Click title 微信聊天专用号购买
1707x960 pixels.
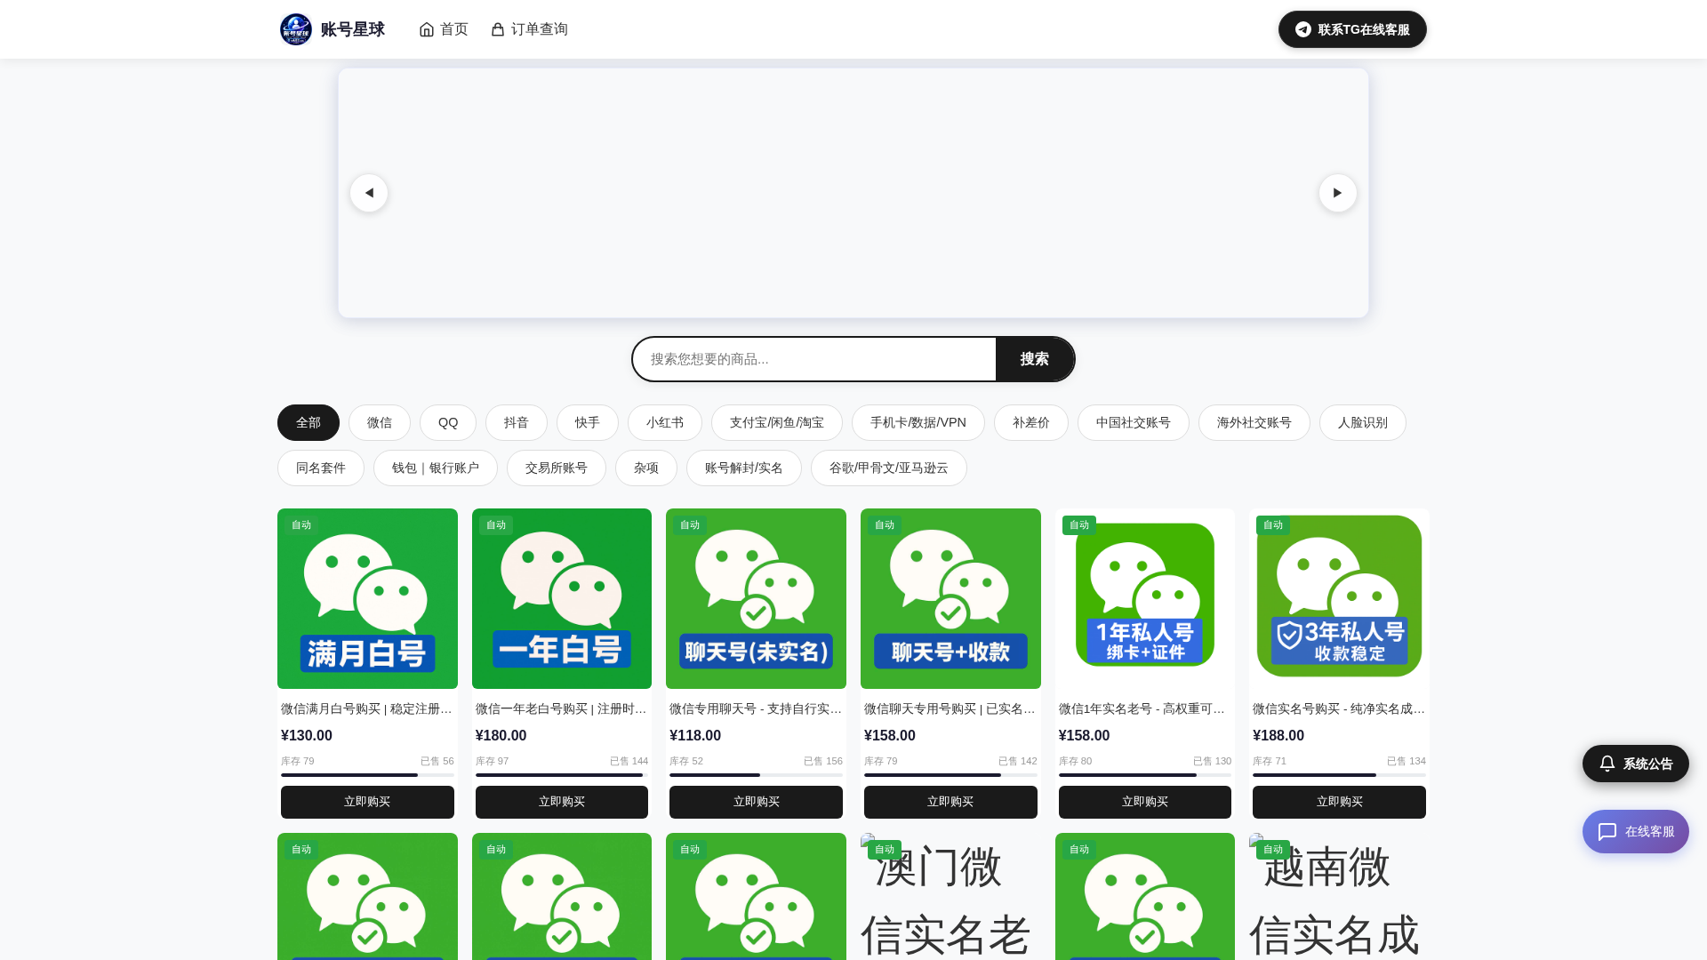click(x=950, y=709)
